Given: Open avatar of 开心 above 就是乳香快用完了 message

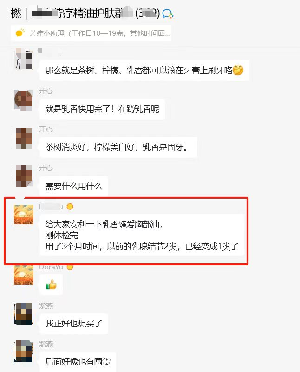Looking at the screenshot, I should 24,100.
